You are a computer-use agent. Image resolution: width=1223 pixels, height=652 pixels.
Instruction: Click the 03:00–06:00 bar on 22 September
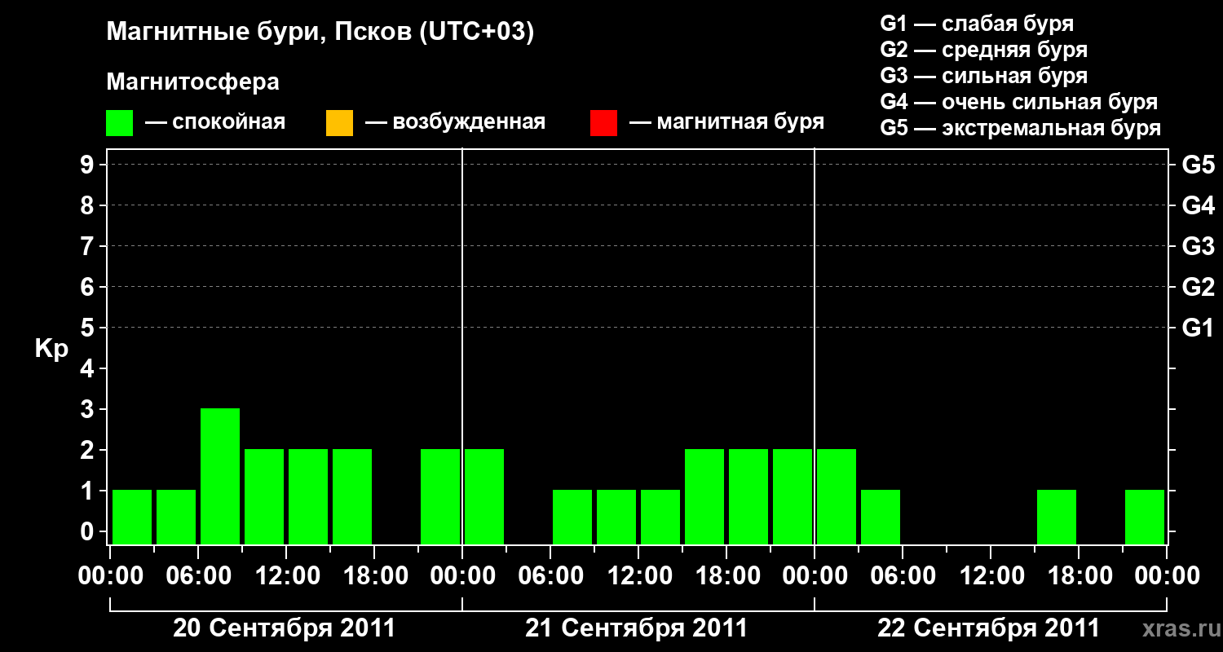point(881,517)
